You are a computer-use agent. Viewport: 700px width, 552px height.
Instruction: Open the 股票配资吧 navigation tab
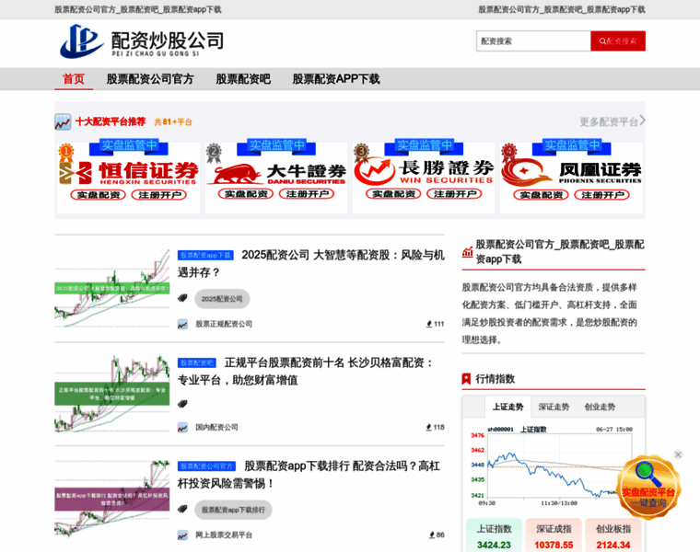click(x=243, y=79)
